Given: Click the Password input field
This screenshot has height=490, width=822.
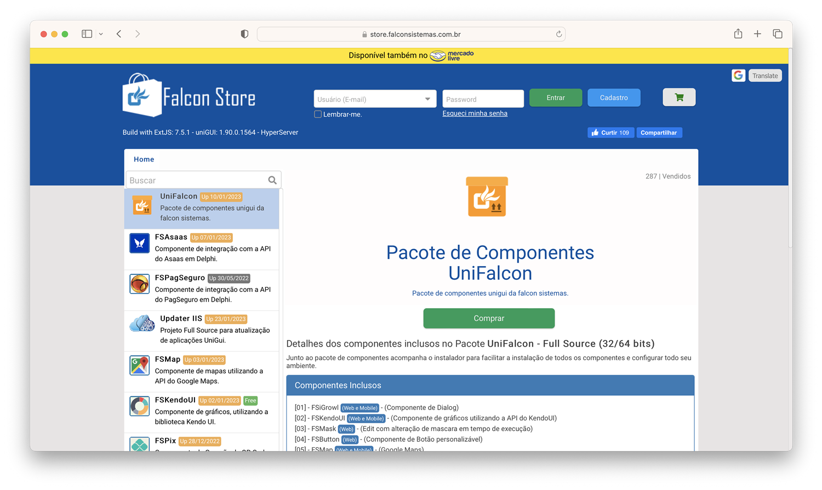Looking at the screenshot, I should pyautogui.click(x=483, y=99).
